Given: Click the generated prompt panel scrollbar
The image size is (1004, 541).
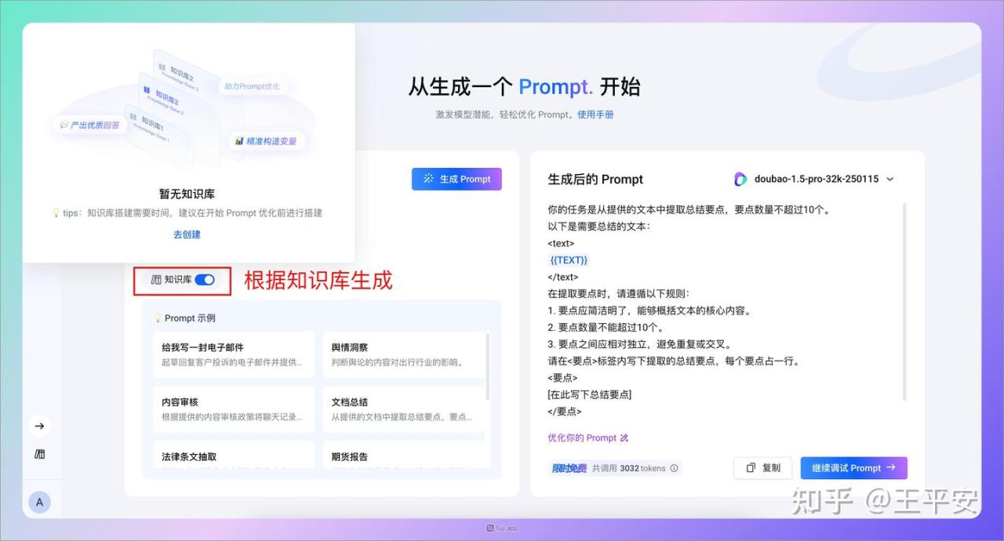Looking at the screenshot, I should coord(904,302).
